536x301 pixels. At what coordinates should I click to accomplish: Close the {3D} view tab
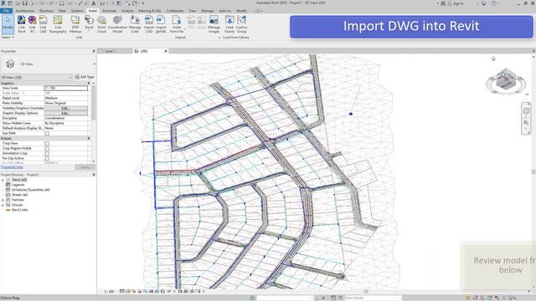tap(166, 51)
